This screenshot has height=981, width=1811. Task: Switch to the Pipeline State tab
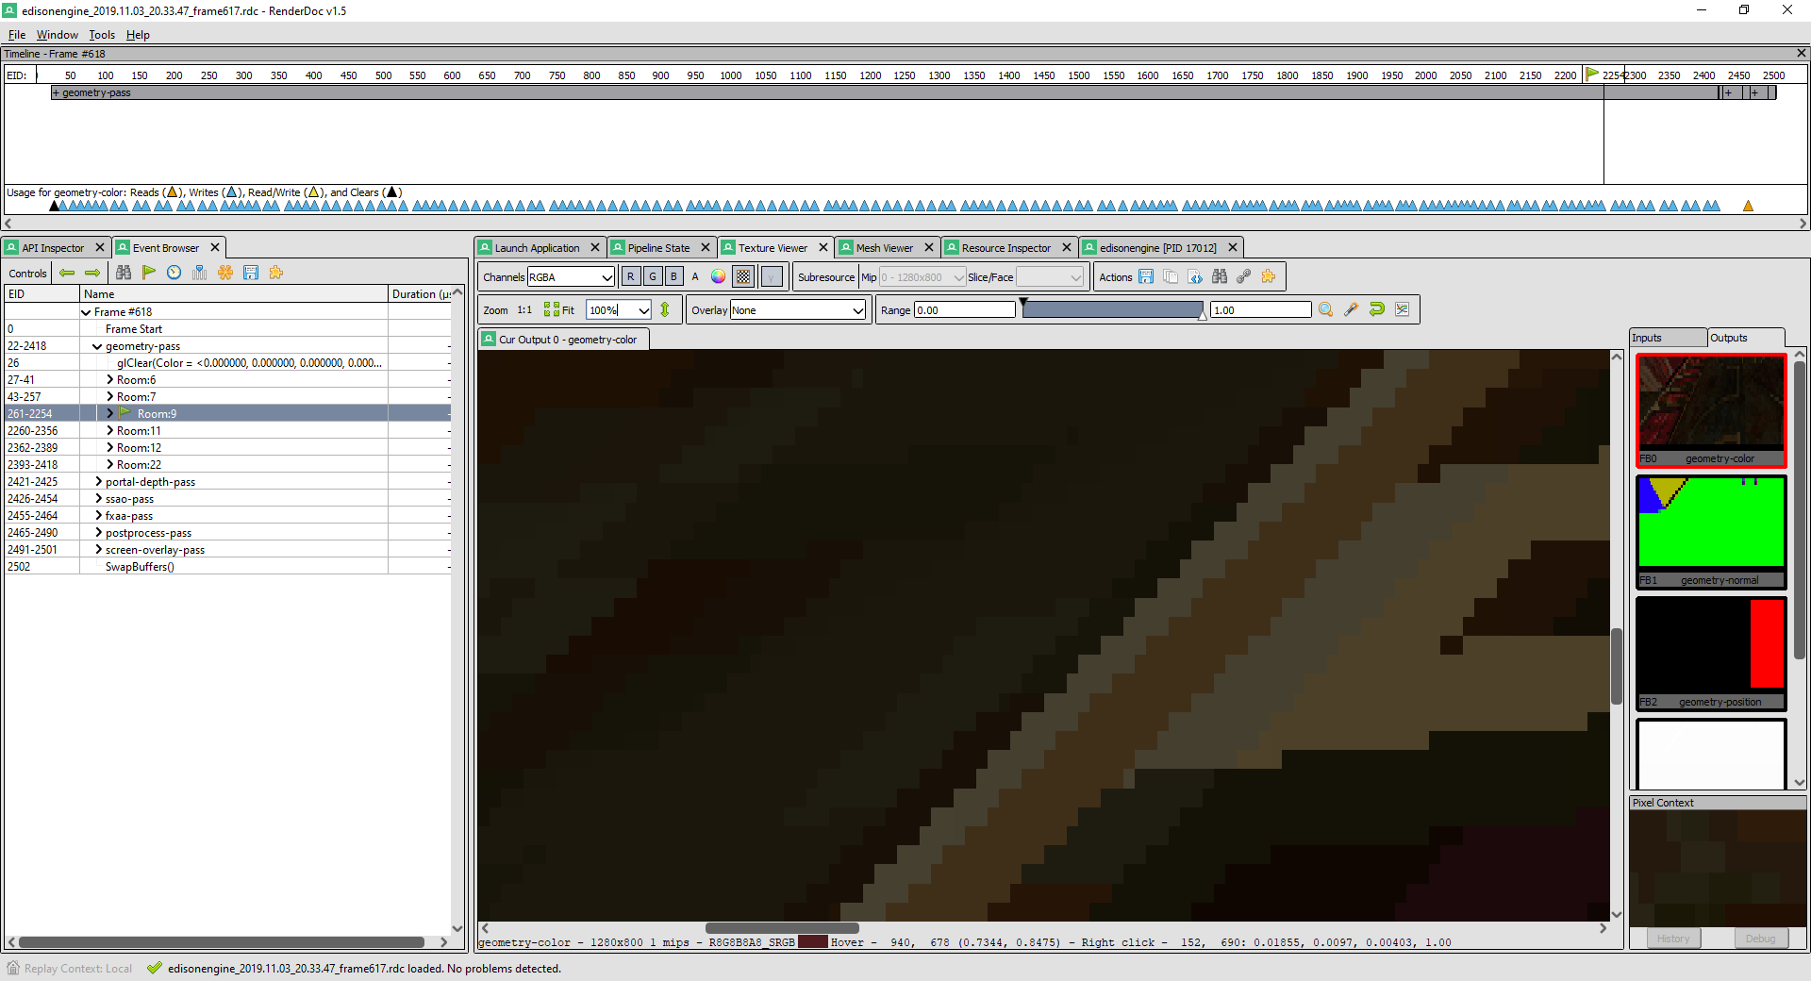click(x=659, y=247)
